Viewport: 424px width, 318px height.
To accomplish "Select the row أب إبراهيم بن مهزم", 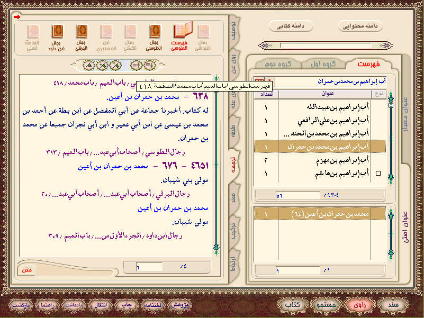I will pyautogui.click(x=320, y=160).
